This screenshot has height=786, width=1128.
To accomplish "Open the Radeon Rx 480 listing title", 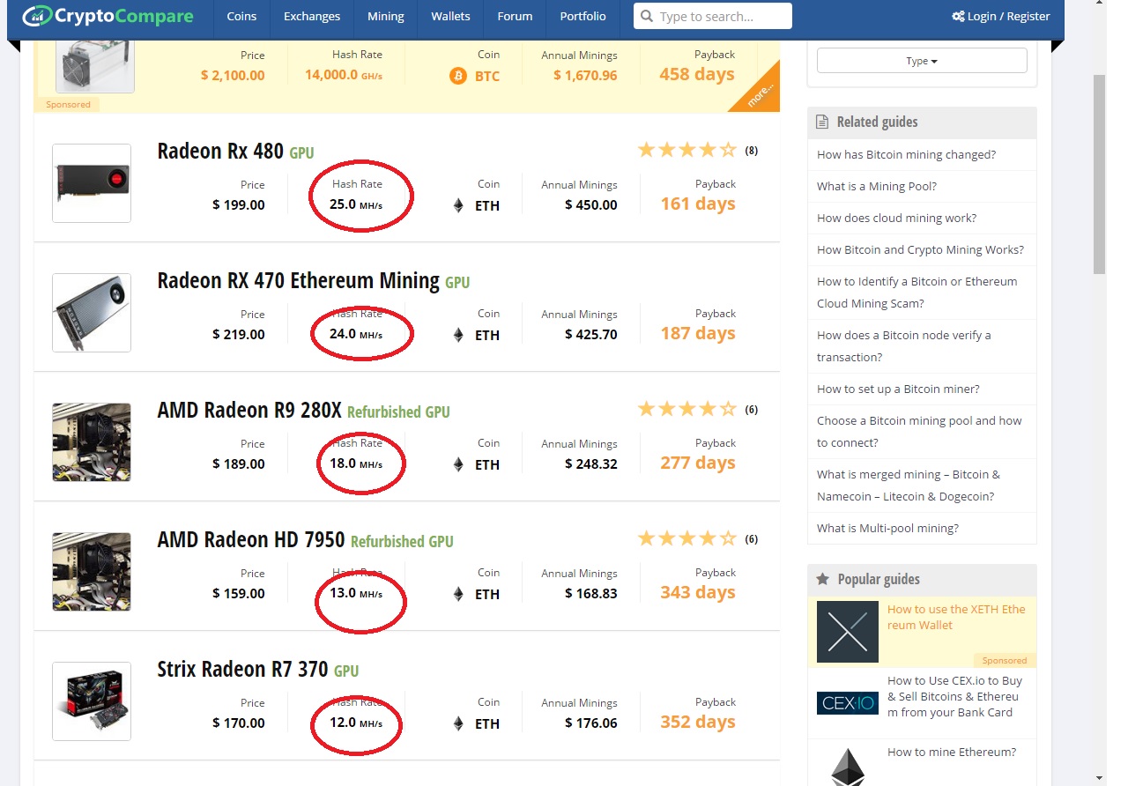I will click(x=220, y=151).
